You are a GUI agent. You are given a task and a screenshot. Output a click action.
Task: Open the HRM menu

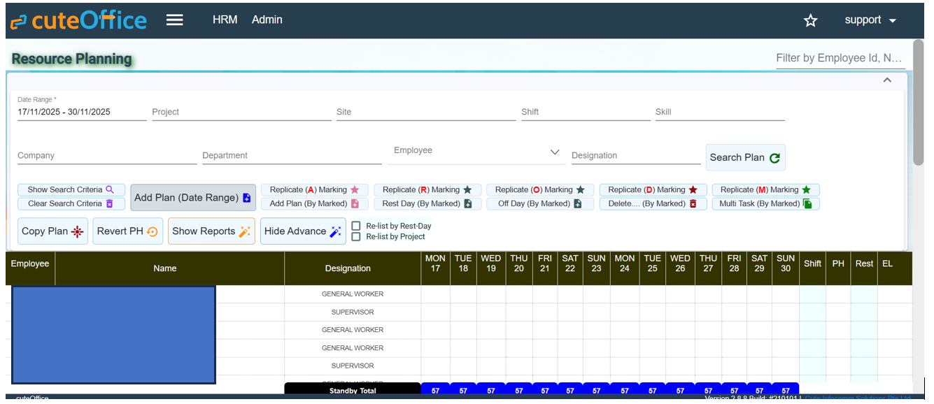(225, 20)
